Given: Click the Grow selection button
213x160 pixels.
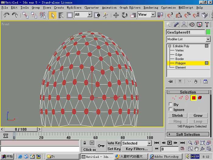Looking at the screenshot, I should coord(198,116).
